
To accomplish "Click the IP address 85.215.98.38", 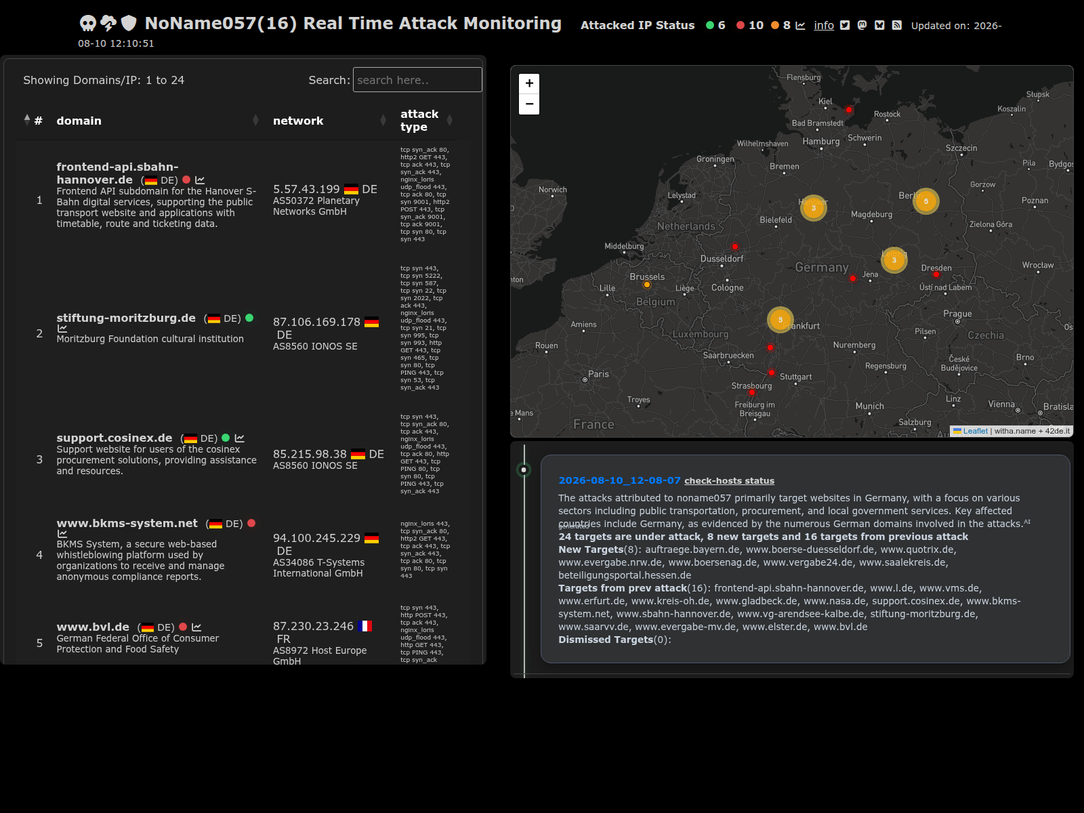I will tap(310, 455).
